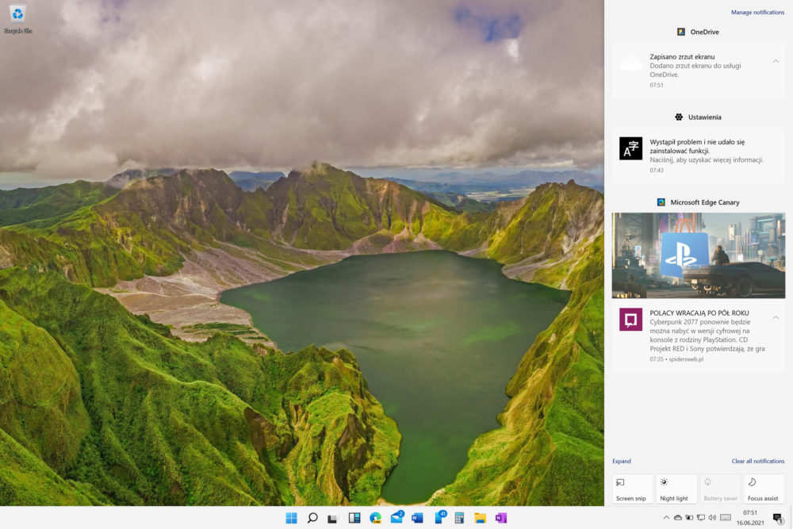Screen dimensions: 793x529
Task: Launch Microsoft Edge Canary from taskbar
Action: (375, 517)
